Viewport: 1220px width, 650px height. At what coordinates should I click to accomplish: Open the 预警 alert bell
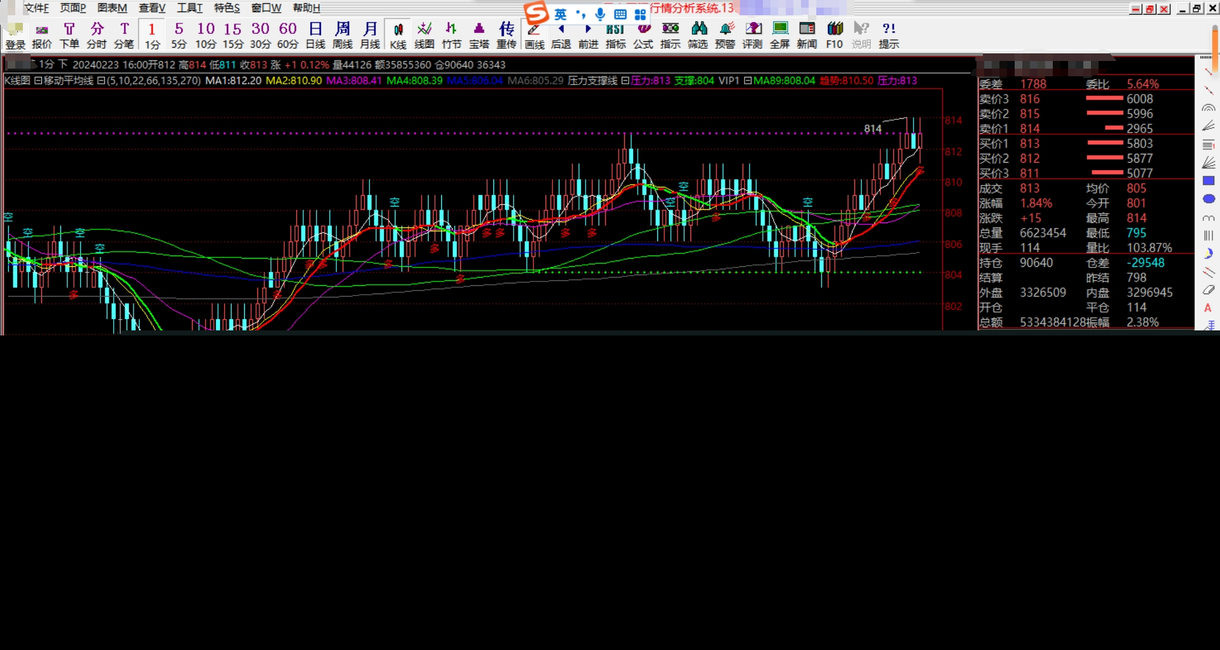pyautogui.click(x=725, y=35)
